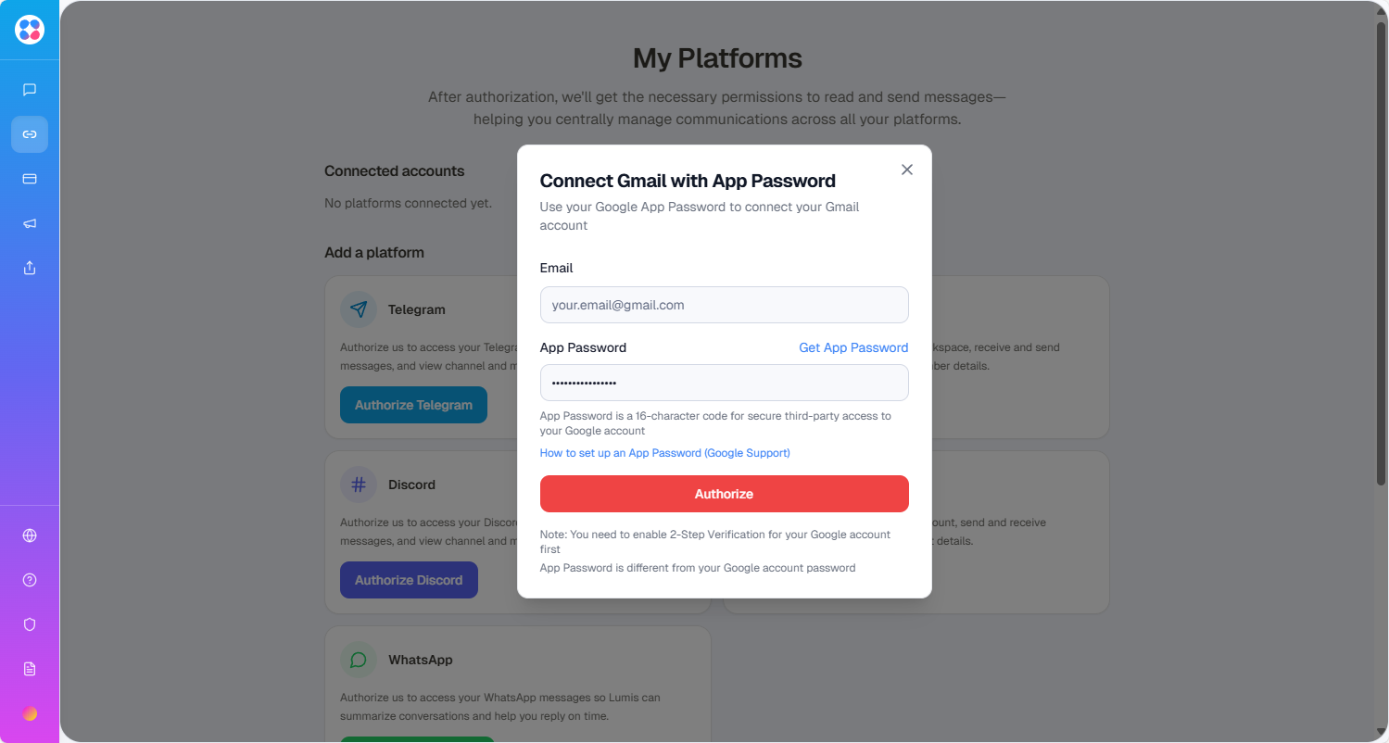Click the Email input field
This screenshot has width=1389, height=743.
(724, 305)
